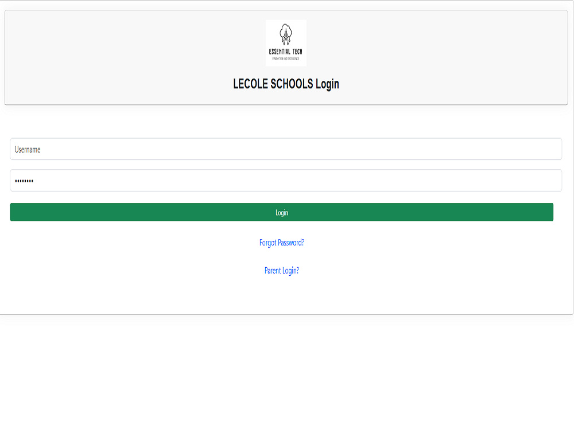Viewport: 574px width, 430px height.
Task: Submit with the green Login button
Action: pyautogui.click(x=281, y=213)
